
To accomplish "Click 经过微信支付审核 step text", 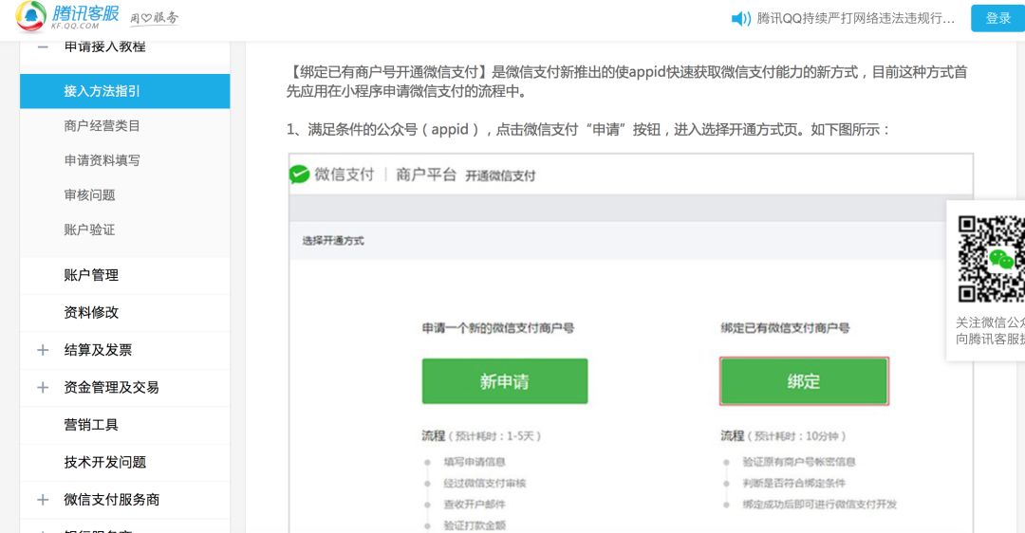I will point(484,484).
